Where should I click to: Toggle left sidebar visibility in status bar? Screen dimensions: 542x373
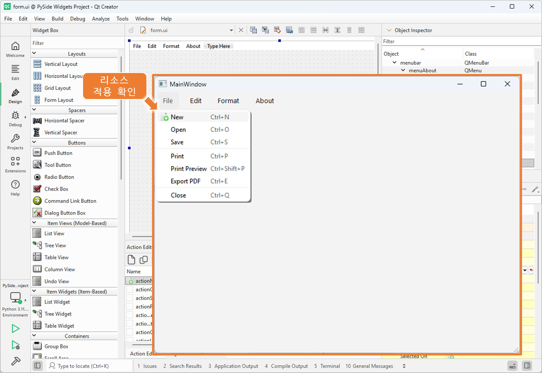(38, 366)
